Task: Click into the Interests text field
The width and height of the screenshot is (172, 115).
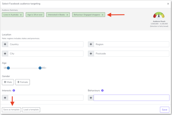Action: click(46, 98)
